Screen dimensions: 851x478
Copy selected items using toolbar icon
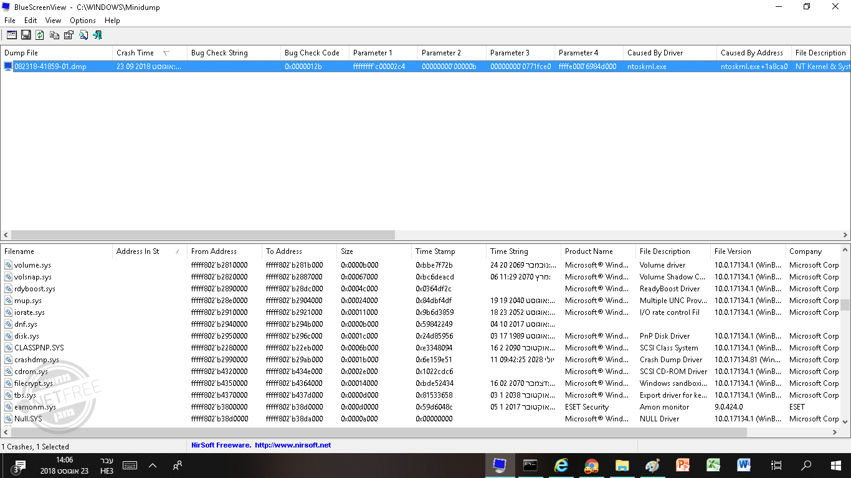pyautogui.click(x=54, y=35)
